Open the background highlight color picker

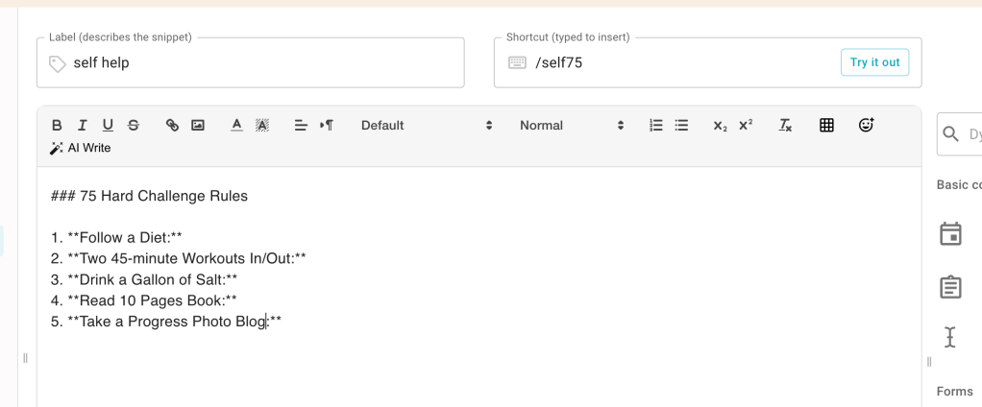(x=262, y=125)
